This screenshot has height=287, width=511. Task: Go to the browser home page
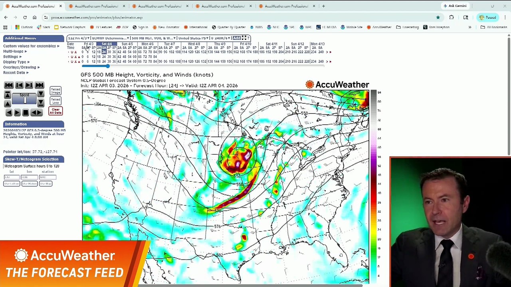coord(34,17)
